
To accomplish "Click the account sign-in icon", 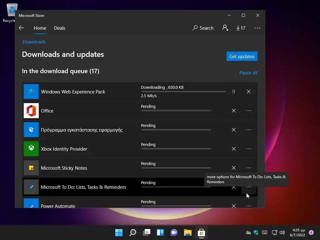I will pos(225,28).
